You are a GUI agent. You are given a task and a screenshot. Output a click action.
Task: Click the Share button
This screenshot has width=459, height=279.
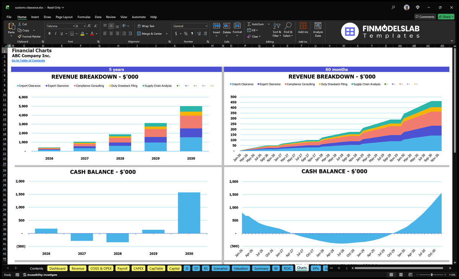pos(446,17)
